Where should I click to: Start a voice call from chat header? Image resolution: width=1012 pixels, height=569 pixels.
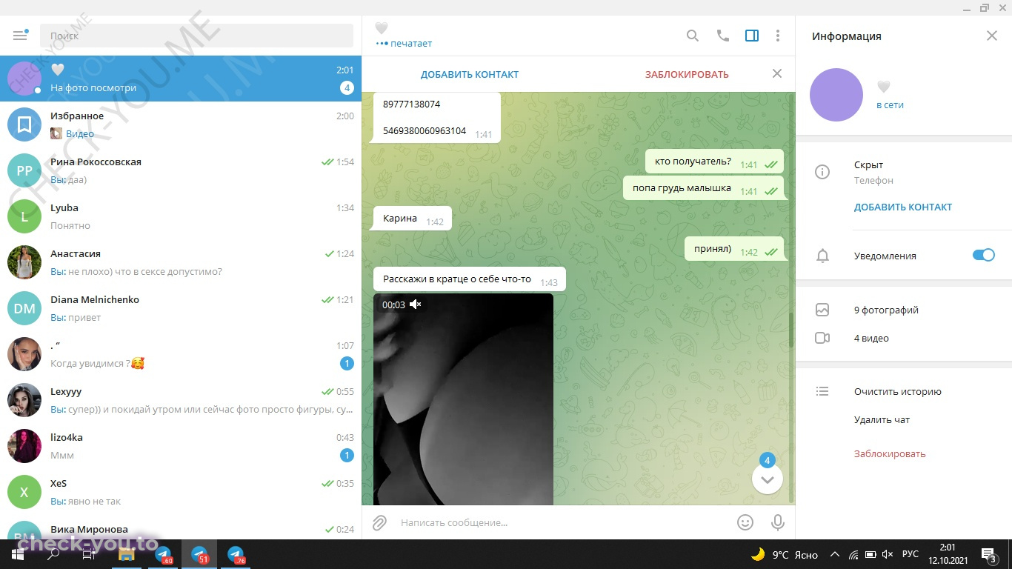click(x=722, y=36)
